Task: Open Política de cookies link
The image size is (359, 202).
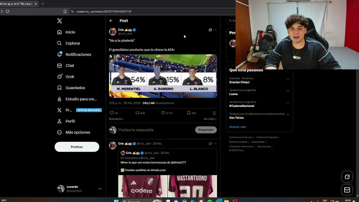Action: (238, 142)
